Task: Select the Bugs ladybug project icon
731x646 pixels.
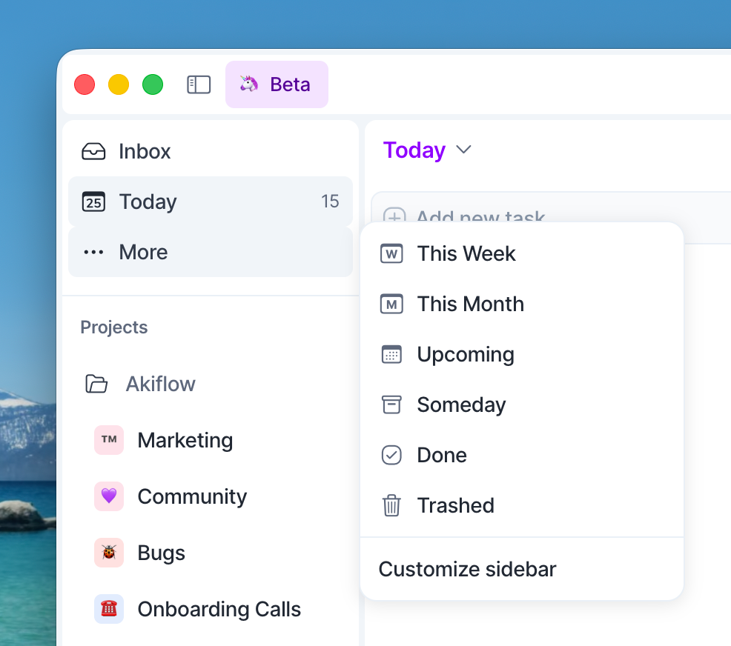Action: click(x=109, y=553)
